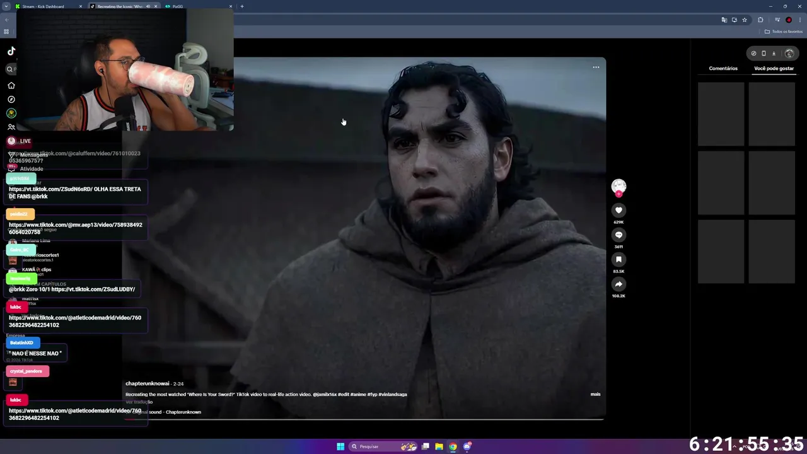
Task: Open new tab with plus button
Action: tap(242, 6)
